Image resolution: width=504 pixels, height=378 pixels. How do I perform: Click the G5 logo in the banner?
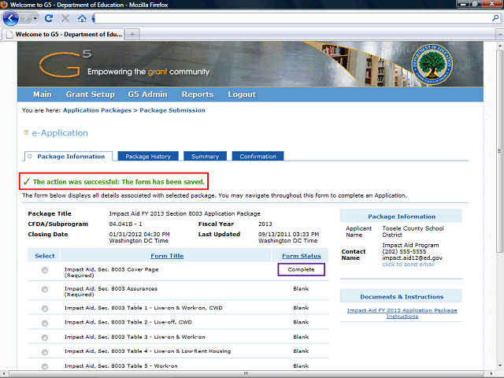point(66,64)
